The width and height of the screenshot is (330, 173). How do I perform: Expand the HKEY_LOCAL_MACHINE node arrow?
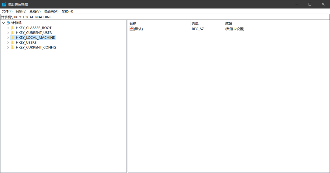8,38
